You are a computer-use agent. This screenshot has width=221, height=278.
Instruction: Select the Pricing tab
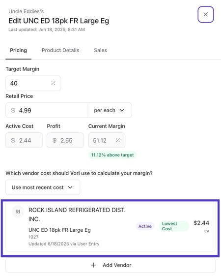[x=18, y=50]
